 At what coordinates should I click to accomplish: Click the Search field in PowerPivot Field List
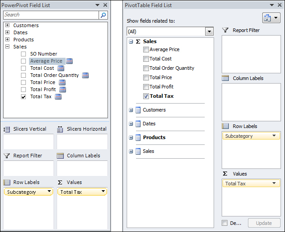click(51, 15)
